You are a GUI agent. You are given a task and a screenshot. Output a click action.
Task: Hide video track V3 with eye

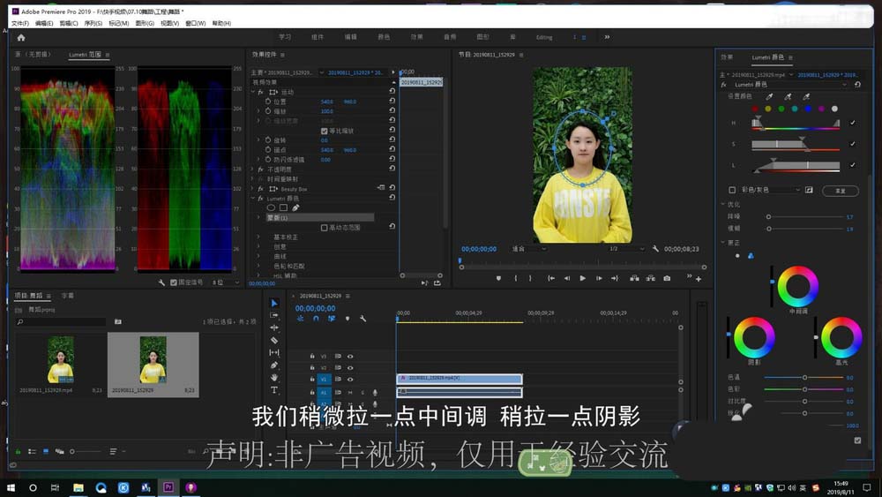[x=350, y=357]
